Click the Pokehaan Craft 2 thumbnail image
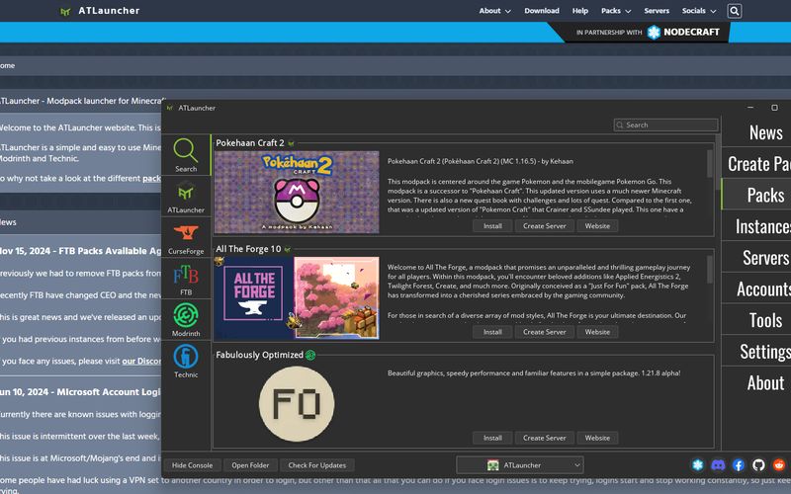 297,192
